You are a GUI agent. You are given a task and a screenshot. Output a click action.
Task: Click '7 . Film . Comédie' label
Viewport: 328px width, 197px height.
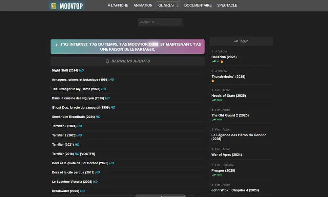(222, 165)
